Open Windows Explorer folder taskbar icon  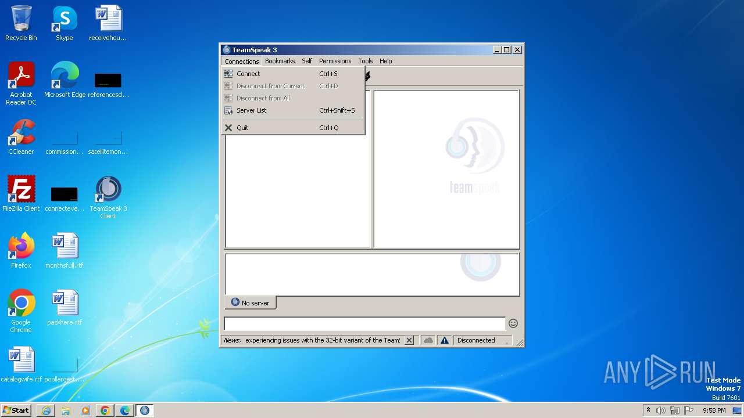pos(66,410)
